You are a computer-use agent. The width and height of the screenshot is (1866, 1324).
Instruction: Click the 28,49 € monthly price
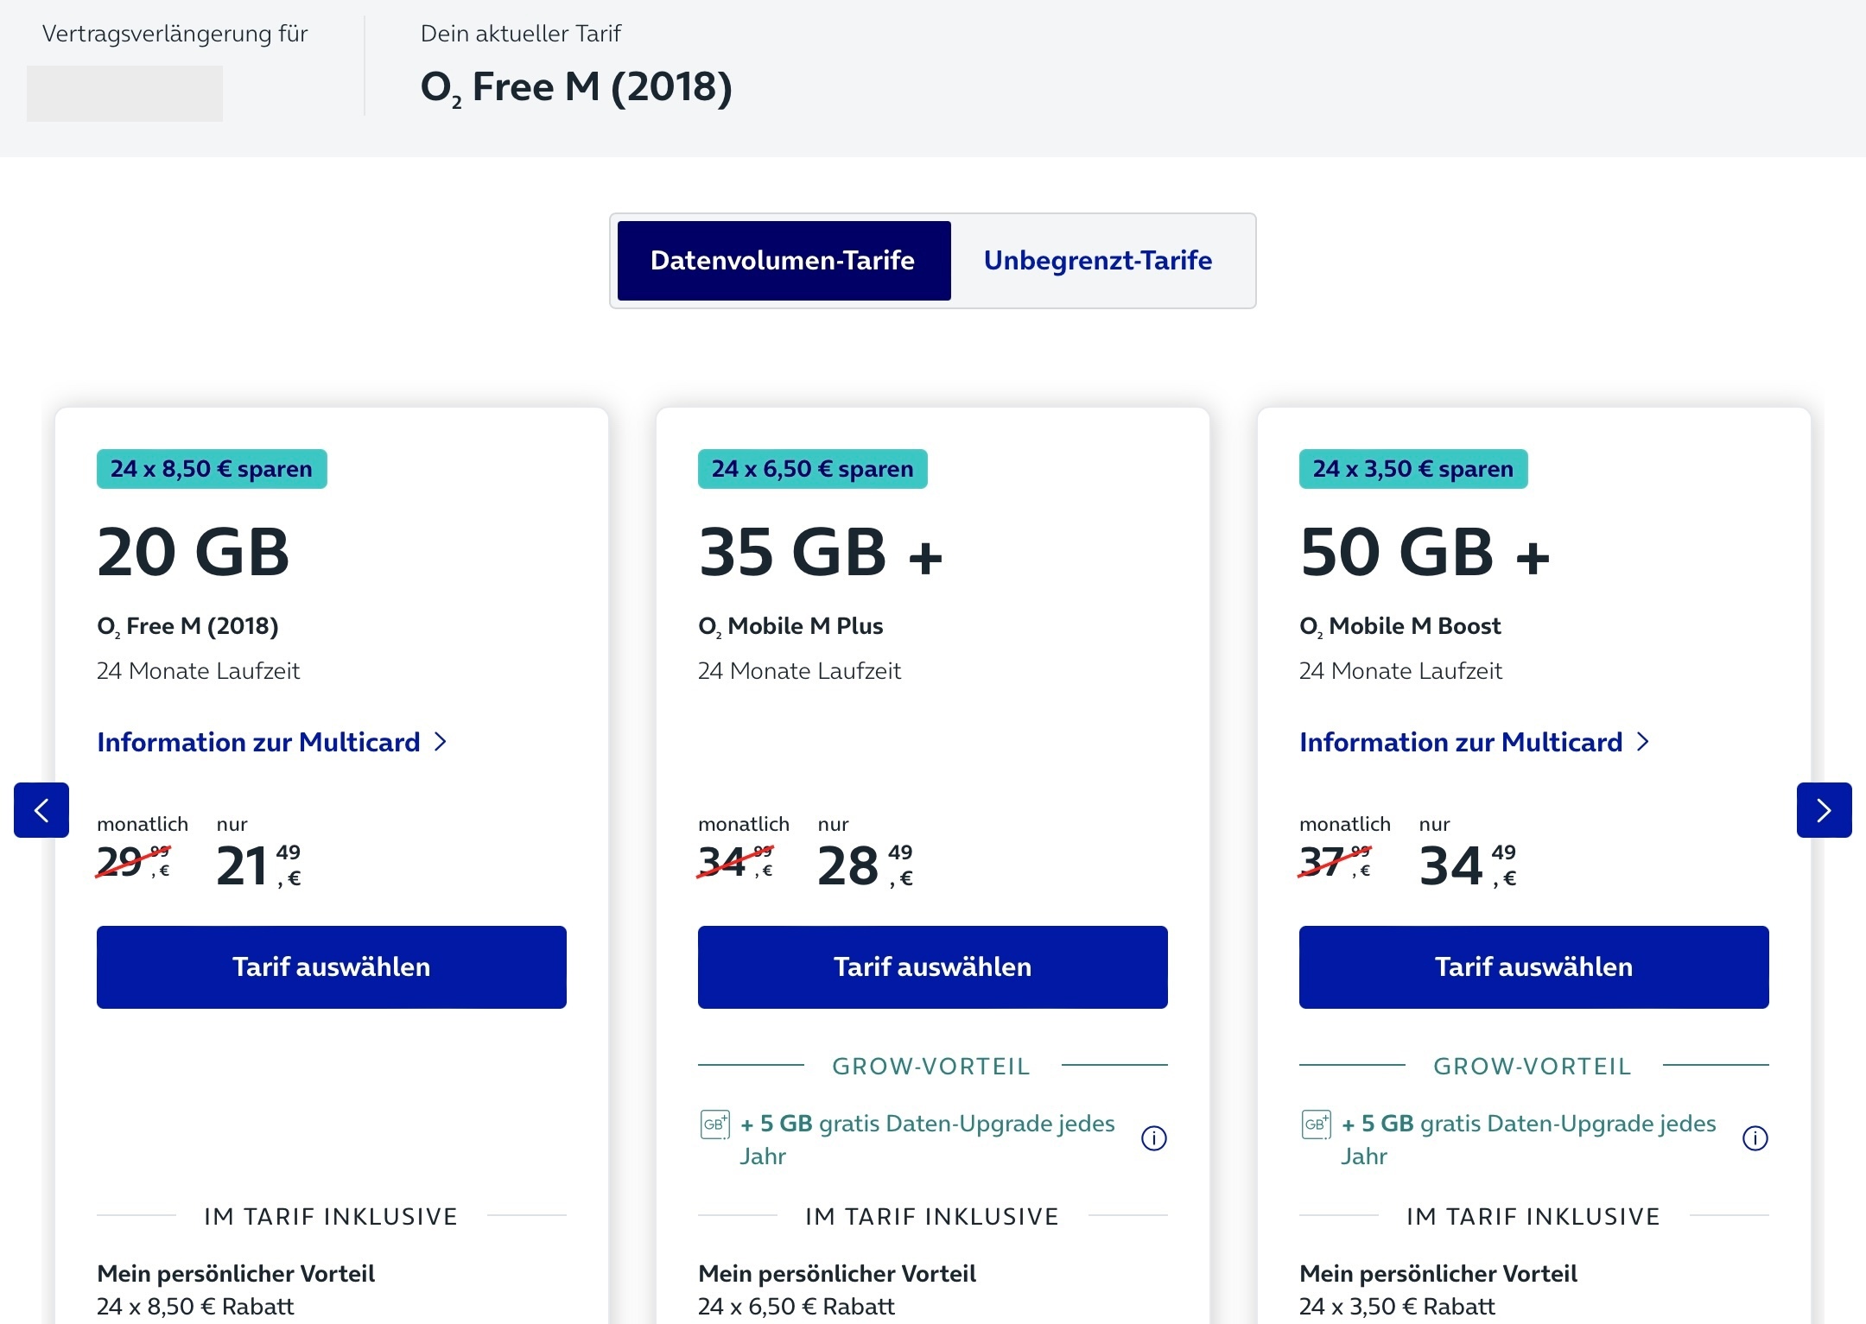(x=865, y=865)
